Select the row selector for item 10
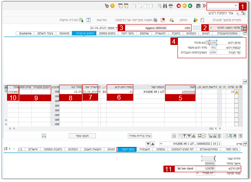 [236, 92]
